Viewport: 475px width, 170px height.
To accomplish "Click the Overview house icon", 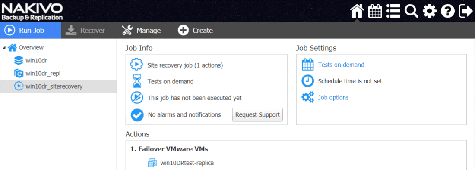I will 13,47.
